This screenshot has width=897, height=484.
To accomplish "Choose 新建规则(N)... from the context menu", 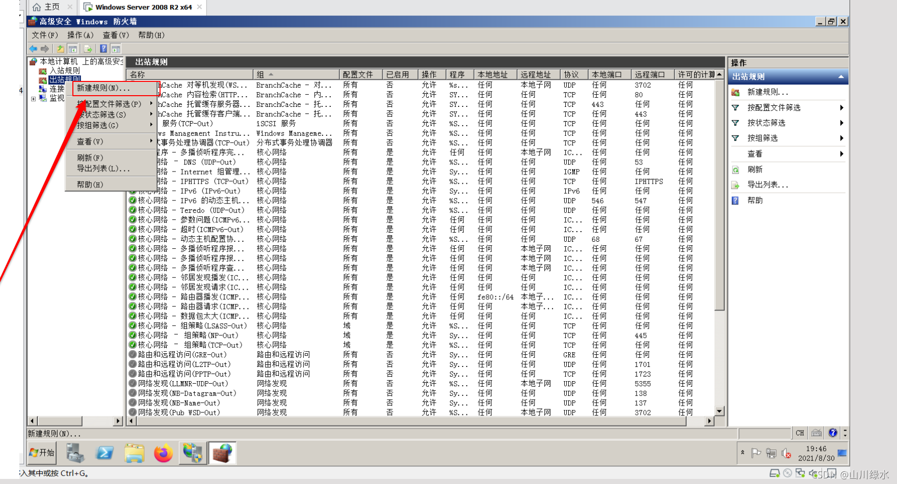I will pos(103,88).
